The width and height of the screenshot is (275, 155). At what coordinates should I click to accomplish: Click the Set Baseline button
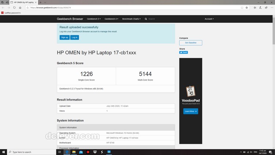pos(191,43)
